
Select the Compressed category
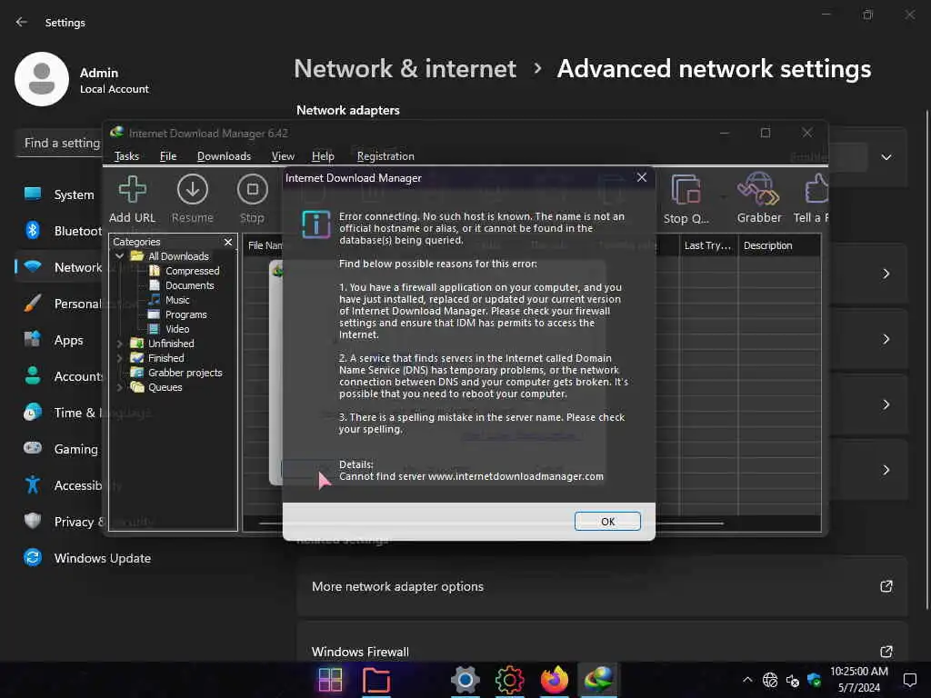(193, 271)
